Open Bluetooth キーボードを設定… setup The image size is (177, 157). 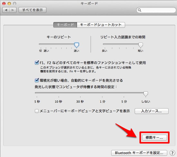tap(139, 153)
